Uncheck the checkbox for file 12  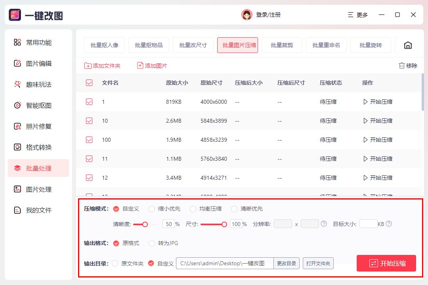(89, 178)
